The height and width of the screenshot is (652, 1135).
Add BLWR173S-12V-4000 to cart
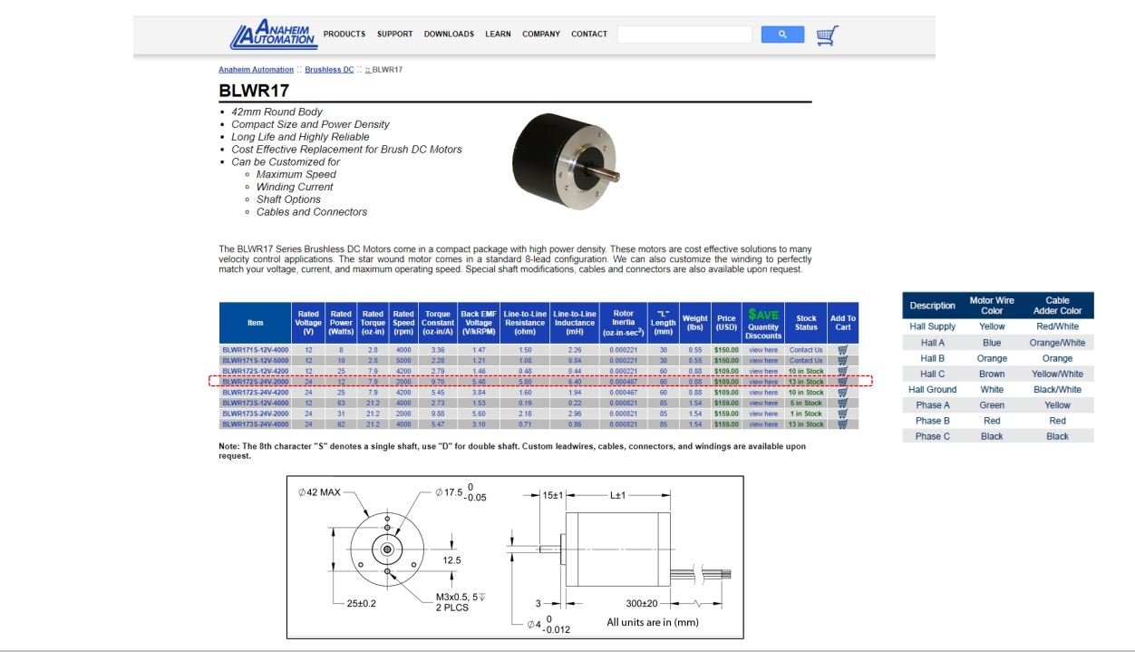click(x=843, y=403)
